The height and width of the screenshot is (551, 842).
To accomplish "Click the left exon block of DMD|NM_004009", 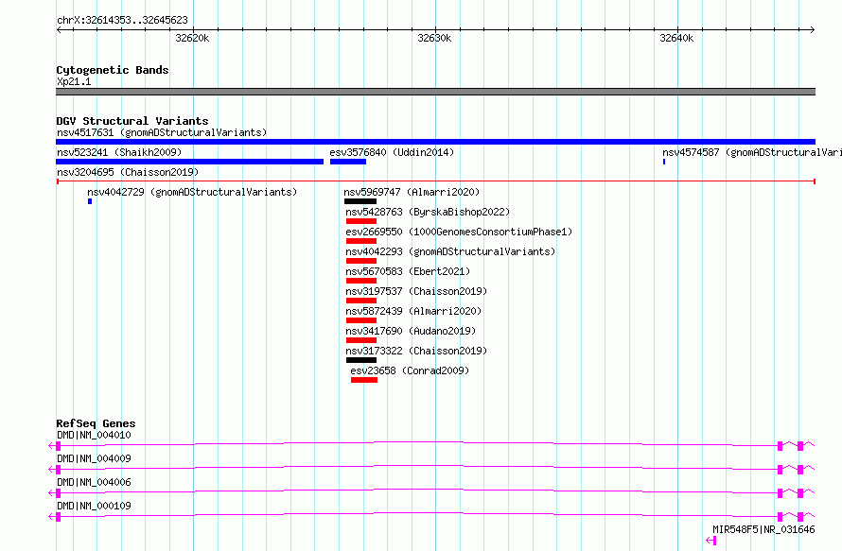I will tap(59, 470).
